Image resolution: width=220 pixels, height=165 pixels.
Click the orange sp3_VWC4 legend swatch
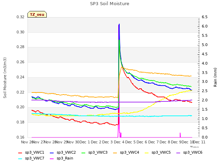115,153
